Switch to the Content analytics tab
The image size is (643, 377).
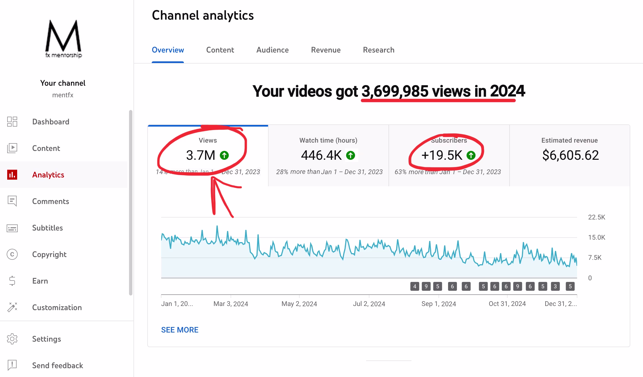[220, 50]
